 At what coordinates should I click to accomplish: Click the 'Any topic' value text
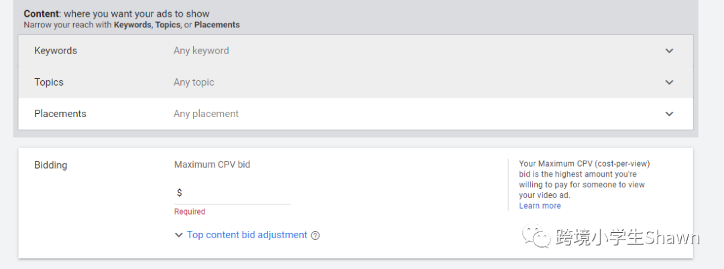194,82
